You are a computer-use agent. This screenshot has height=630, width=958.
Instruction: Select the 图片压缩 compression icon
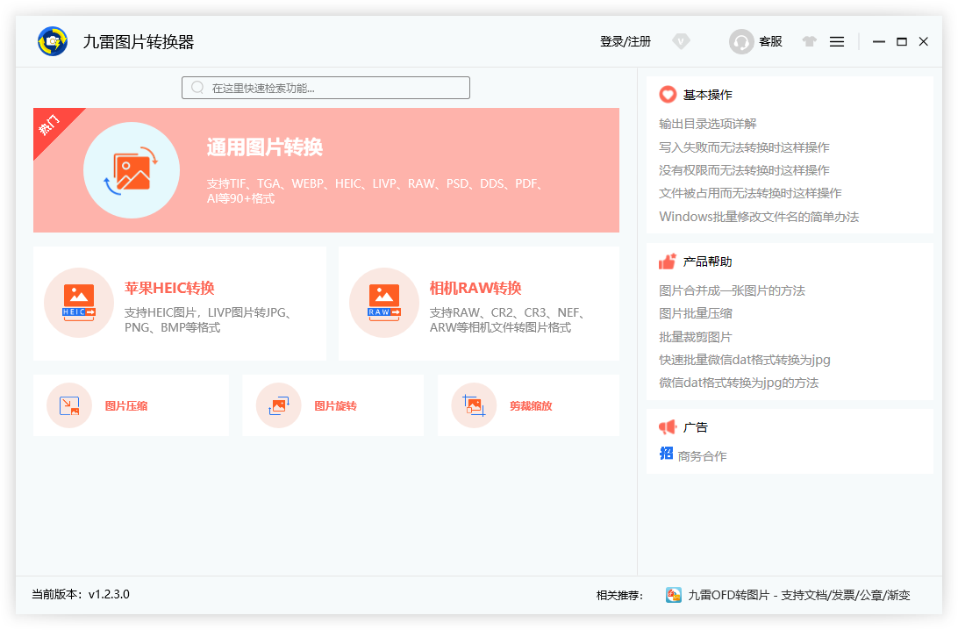pyautogui.click(x=69, y=404)
